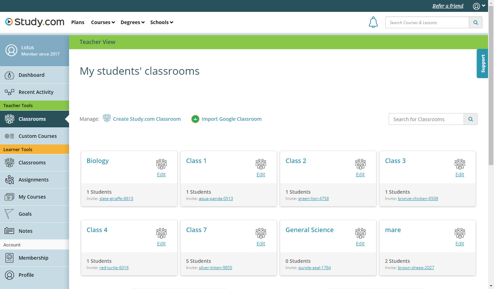
Task: Click the course search magnifier button
Action: (476, 22)
